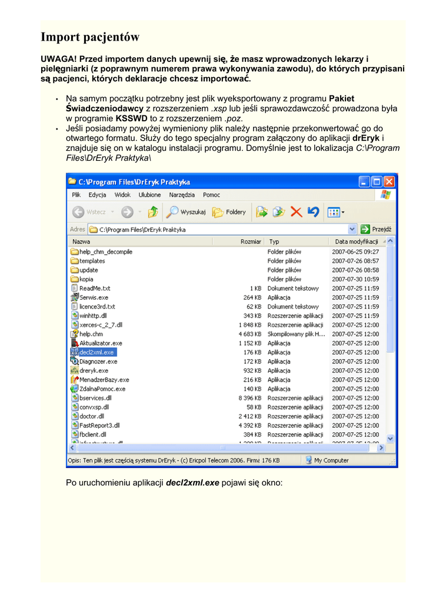This screenshot has height=603, width=426.
Task: Click the blue Undo arrow icon
Action: 313,212
